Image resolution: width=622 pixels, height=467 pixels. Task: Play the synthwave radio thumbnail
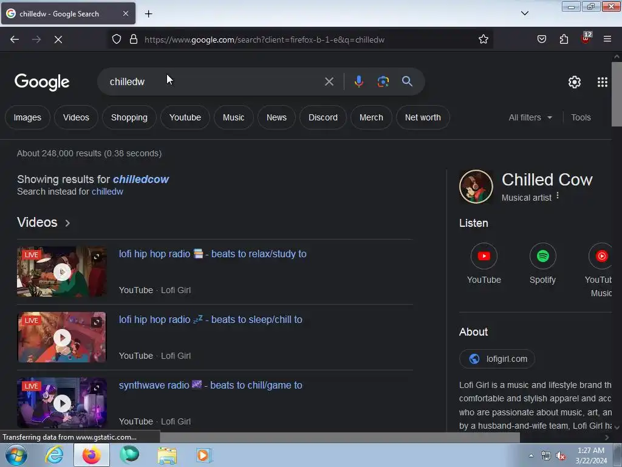[x=62, y=403]
